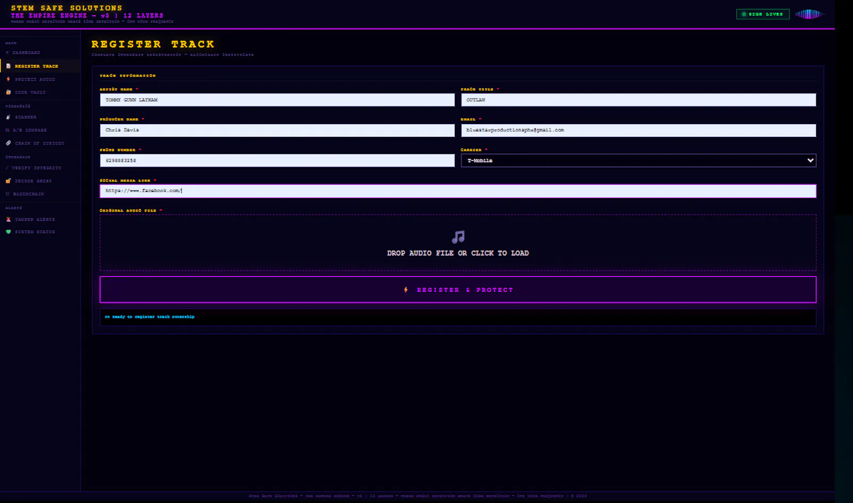
Task: Click the Protect Audio lightning icon
Action: (8, 79)
